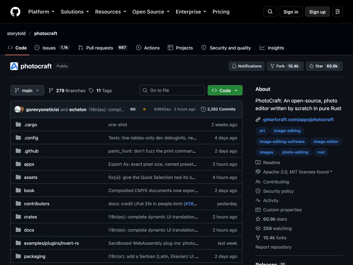Open the getartcraft.com/apps/photocraft link
This screenshot has width=353, height=265.
tap(298, 120)
